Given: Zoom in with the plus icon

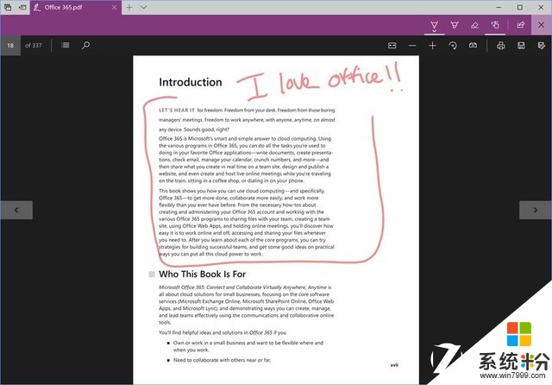Looking at the screenshot, I should [433, 46].
